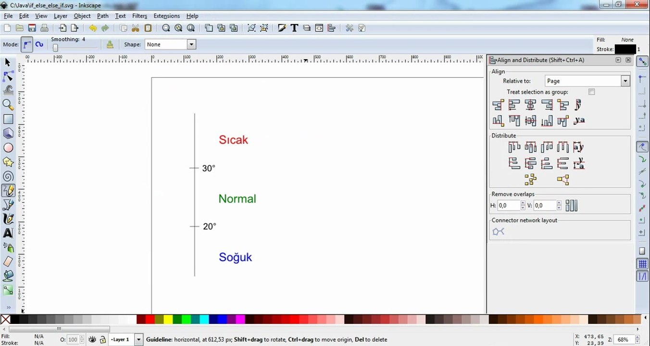This screenshot has width=650, height=346.
Task: Open the XML editor icon
Action: pyautogui.click(x=319, y=28)
